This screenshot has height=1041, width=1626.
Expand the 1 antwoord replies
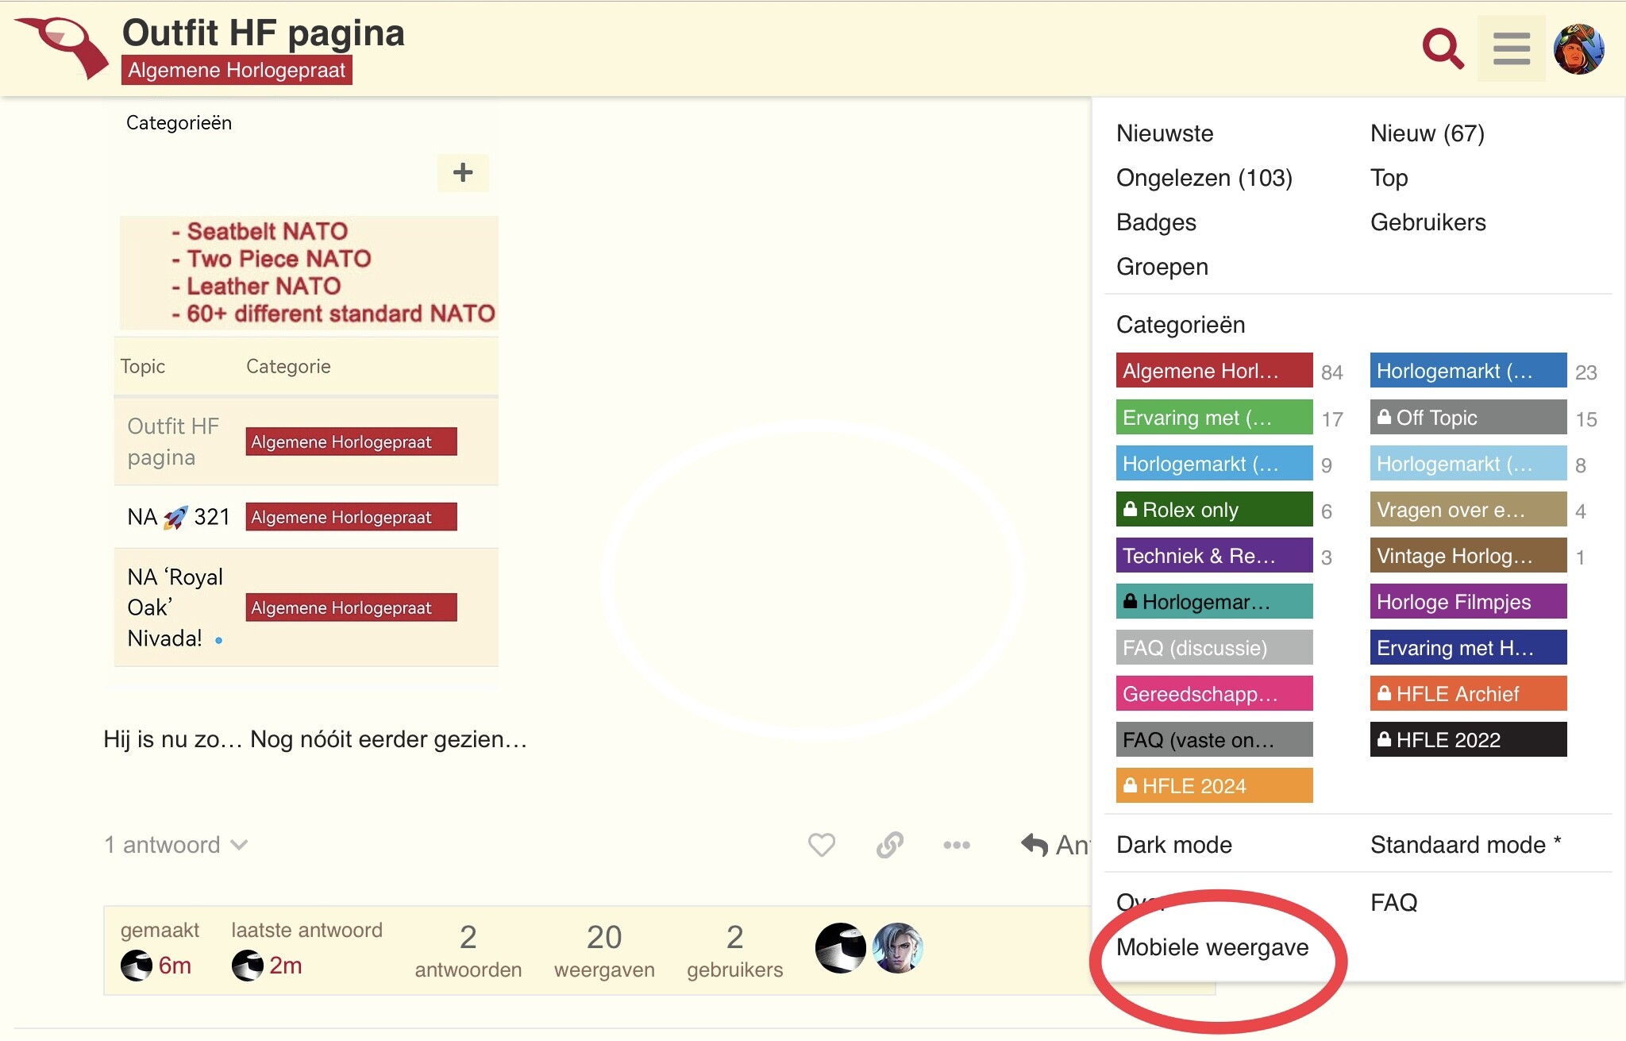click(x=176, y=845)
